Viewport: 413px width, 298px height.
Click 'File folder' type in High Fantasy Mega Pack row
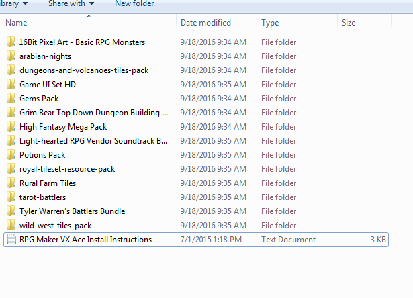point(279,127)
